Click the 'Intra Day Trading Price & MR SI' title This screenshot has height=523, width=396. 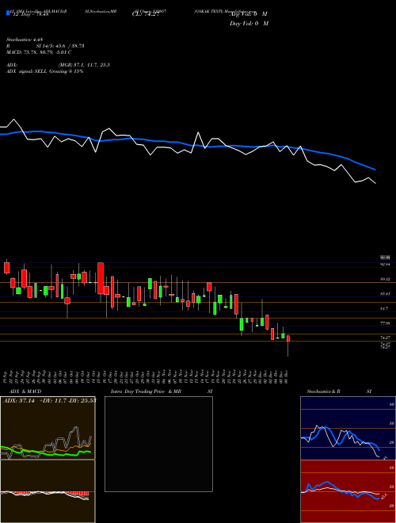pos(162,391)
